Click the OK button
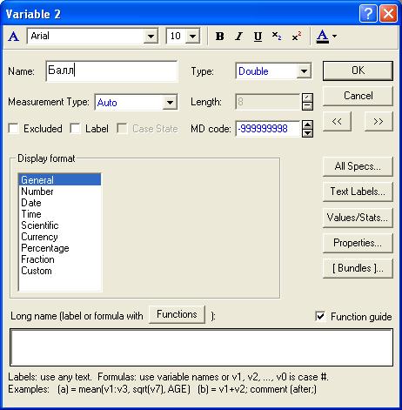Image resolution: width=402 pixels, height=410 pixels. point(358,71)
